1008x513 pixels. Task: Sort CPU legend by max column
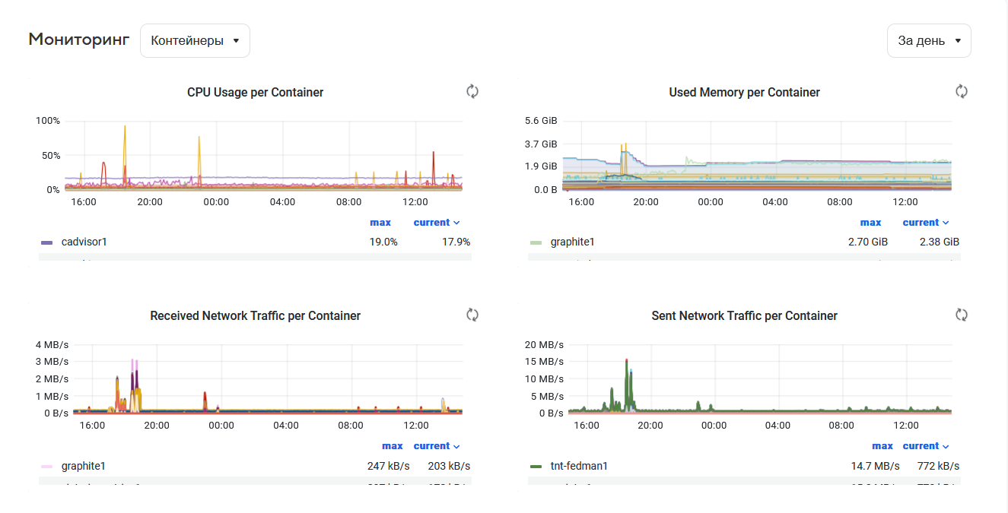[380, 223]
